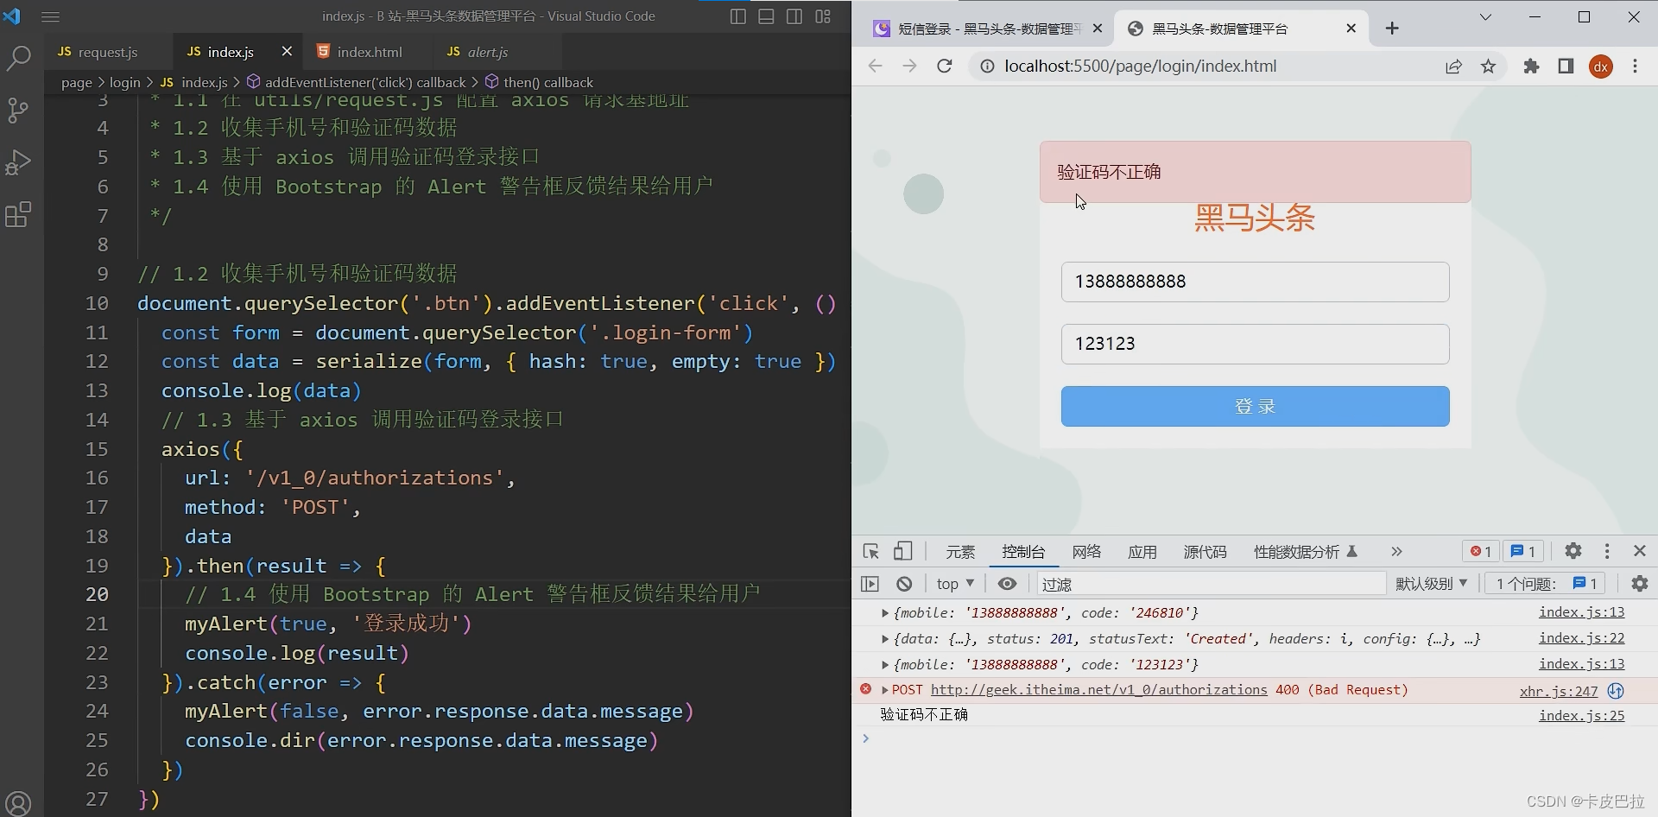Screen dimensions: 1658x817
Task: Switch to index.html editor tab
Action: coord(370,52)
